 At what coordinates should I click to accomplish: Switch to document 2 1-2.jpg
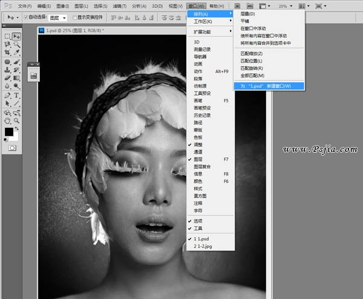(x=203, y=247)
